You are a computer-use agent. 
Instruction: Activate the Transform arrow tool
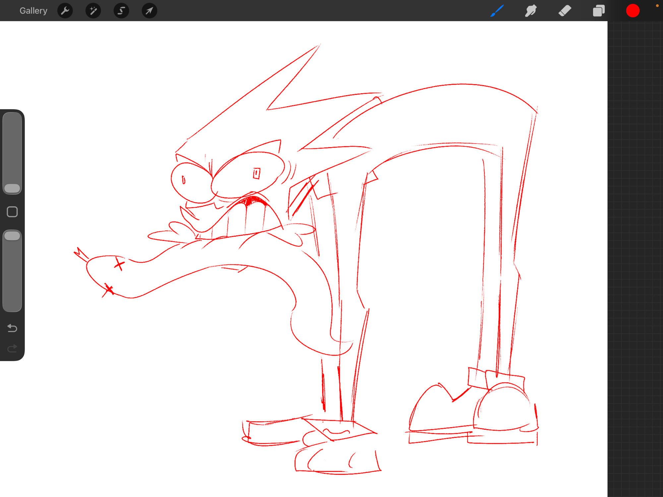point(150,11)
